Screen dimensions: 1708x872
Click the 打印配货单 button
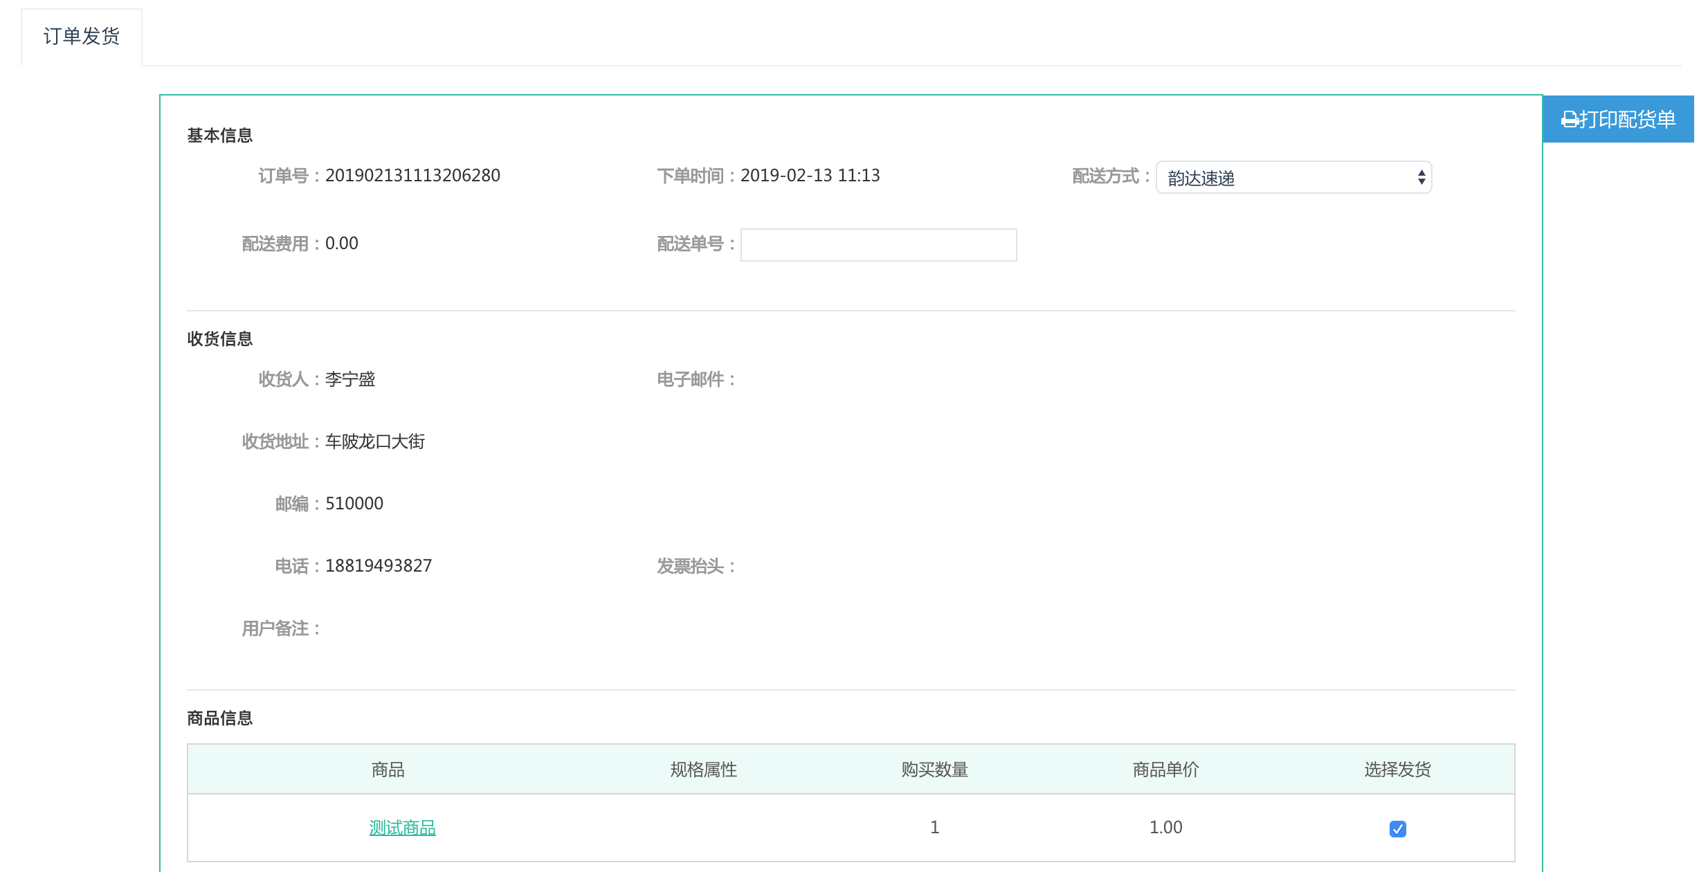pyautogui.click(x=1618, y=120)
